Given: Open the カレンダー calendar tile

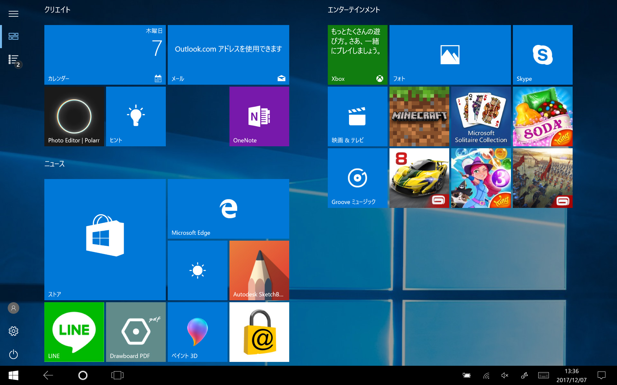Looking at the screenshot, I should [105, 55].
